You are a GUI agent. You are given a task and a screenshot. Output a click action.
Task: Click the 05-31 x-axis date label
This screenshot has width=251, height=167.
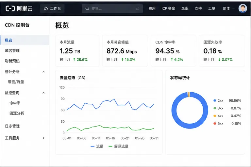pyautogui.click(x=154, y=138)
